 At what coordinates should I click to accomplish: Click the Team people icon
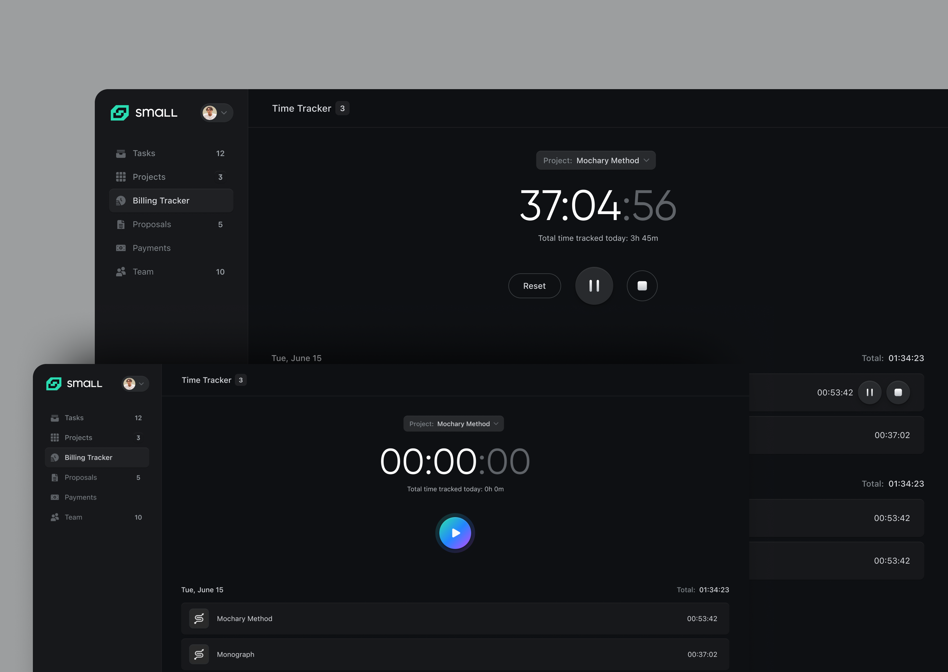(121, 272)
